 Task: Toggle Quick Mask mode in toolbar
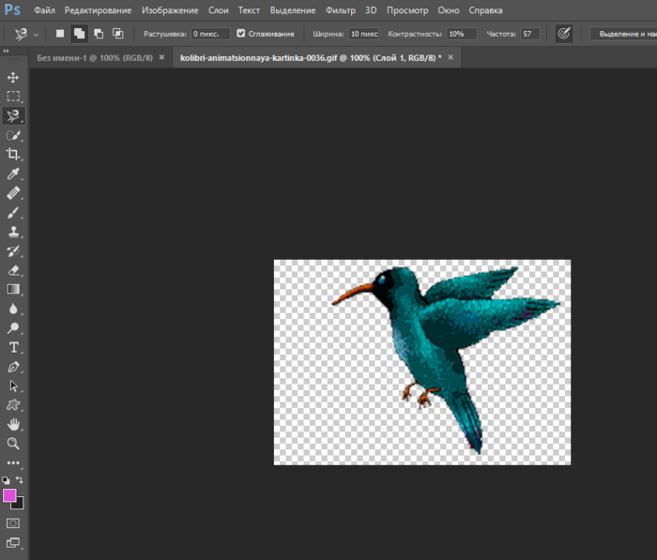[x=13, y=522]
